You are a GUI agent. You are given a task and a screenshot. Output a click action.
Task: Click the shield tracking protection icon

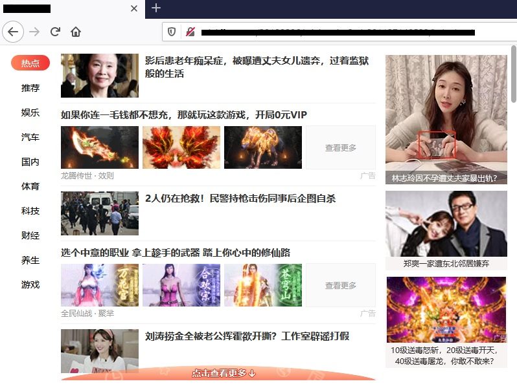pos(172,32)
